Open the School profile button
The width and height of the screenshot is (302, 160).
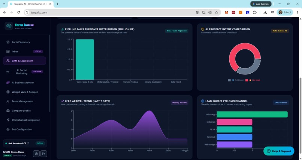[285, 12]
